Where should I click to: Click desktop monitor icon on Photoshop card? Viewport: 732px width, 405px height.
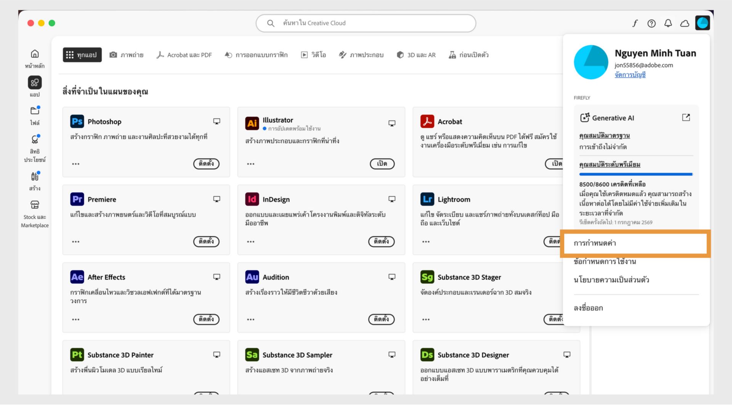click(217, 121)
